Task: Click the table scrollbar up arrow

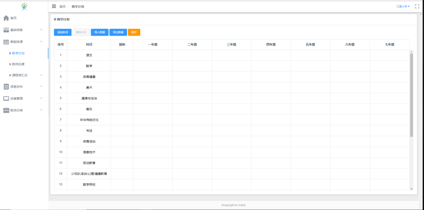Action: [x=412, y=51]
